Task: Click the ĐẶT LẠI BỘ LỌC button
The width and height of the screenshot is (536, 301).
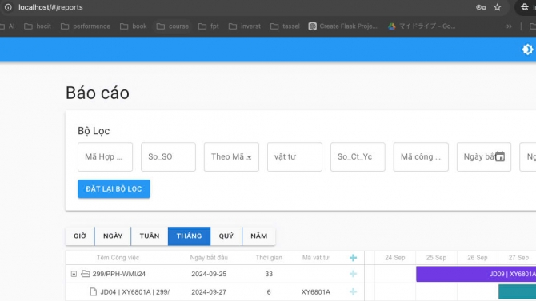Action: (114, 188)
